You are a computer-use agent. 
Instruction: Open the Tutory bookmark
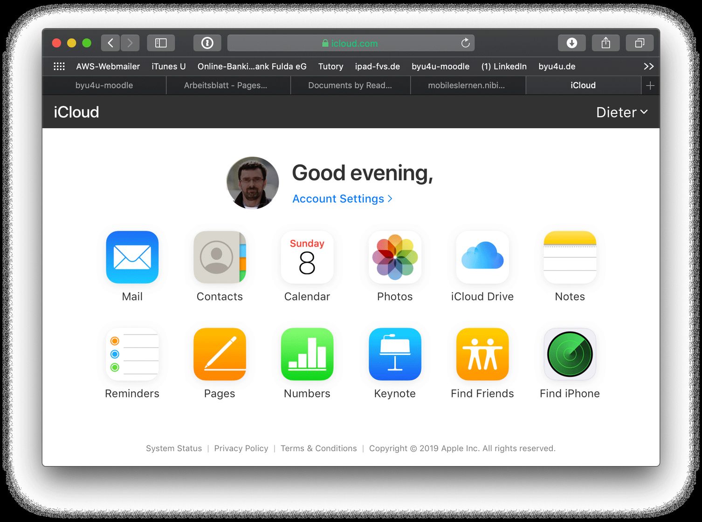tap(331, 66)
